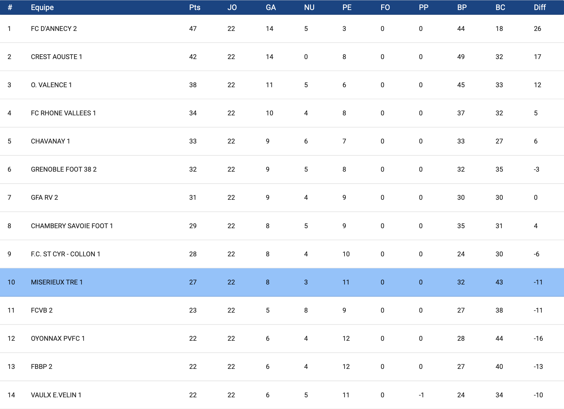The image size is (564, 409).
Task: Open VAULX E.VELIN 1 team entry
Action: pos(56,395)
